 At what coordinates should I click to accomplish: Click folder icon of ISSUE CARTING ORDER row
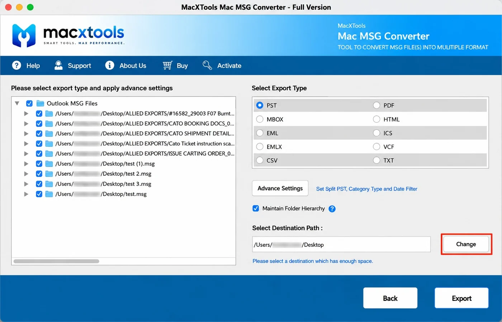49,154
